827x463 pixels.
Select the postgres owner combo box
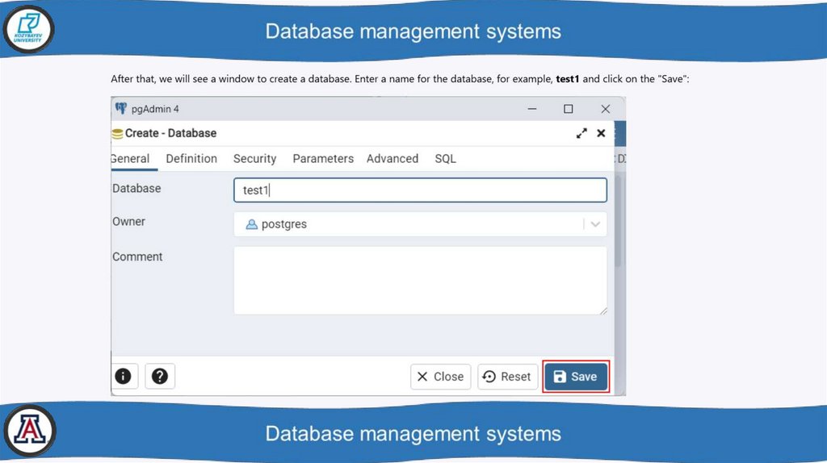pyautogui.click(x=412, y=224)
